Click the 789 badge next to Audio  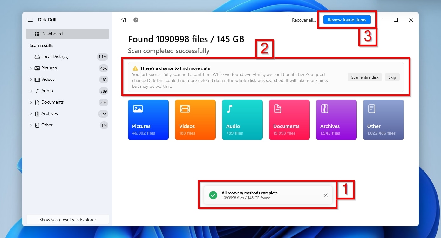[104, 91]
